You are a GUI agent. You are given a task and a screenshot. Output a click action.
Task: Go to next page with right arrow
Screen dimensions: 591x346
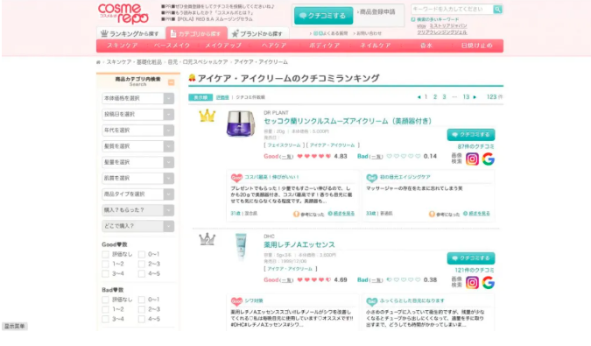tap(475, 97)
